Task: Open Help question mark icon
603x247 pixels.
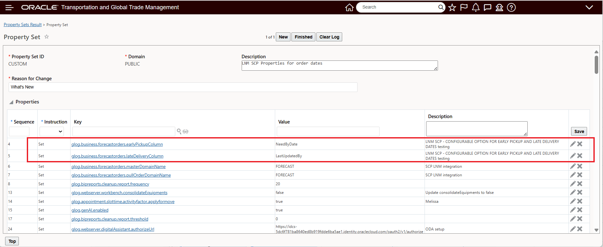Action: point(511,7)
